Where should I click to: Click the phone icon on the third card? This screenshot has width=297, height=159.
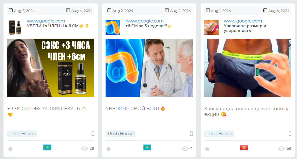[x=290, y=134]
